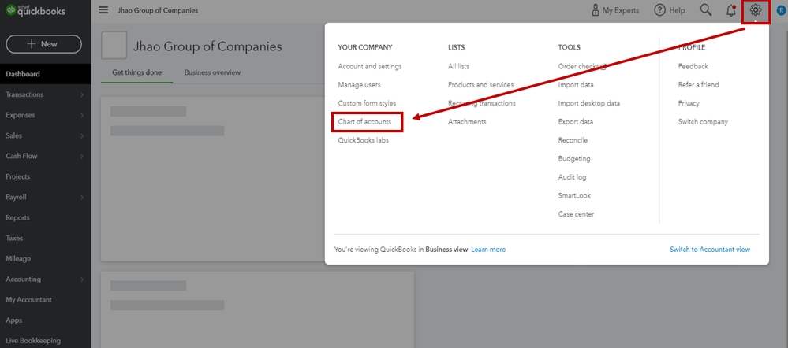Open Order checks
Image resolution: width=788 pixels, height=348 pixels.
[x=582, y=66]
